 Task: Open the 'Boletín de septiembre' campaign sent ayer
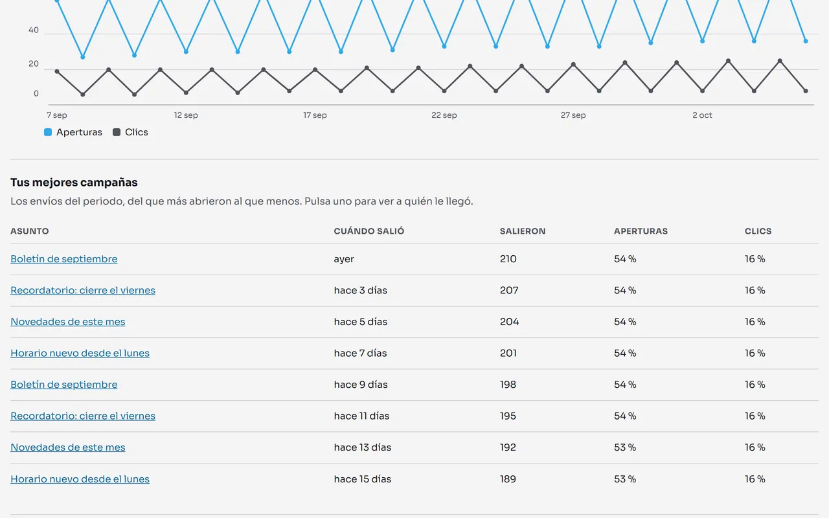click(64, 259)
